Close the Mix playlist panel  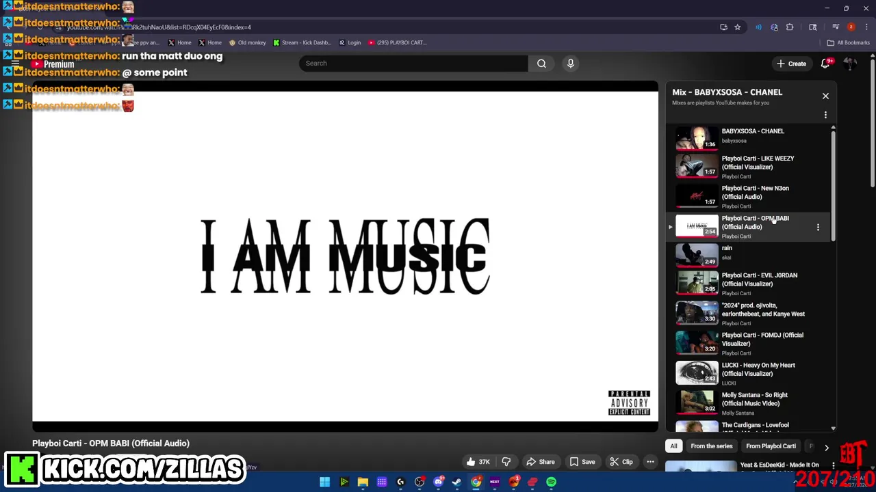[x=825, y=96]
